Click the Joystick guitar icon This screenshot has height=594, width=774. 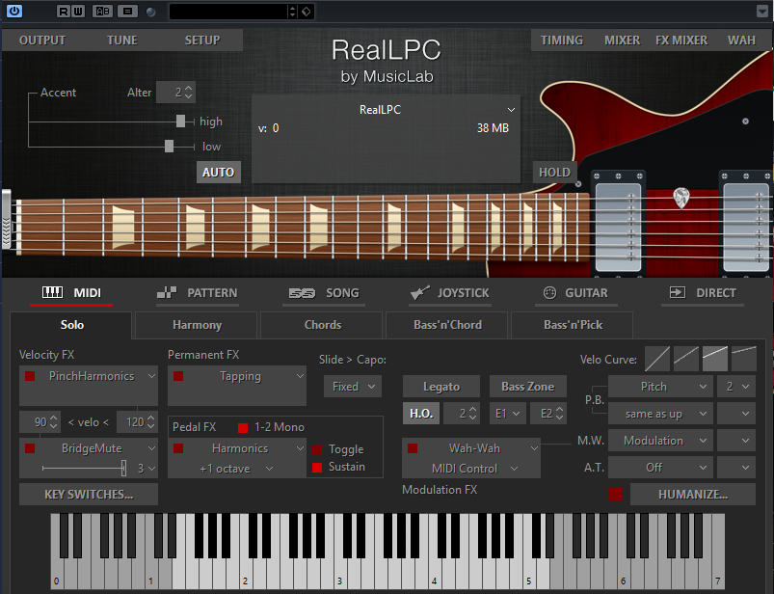[x=419, y=292]
